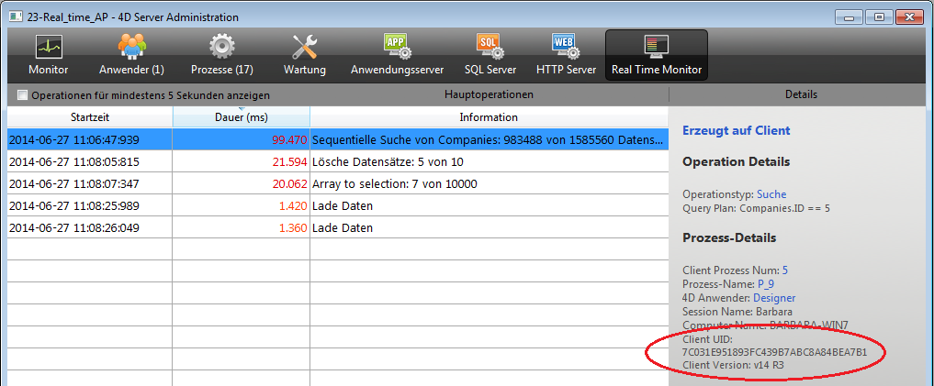
Task: Click 'Client Version: v14 R3' text
Action: coord(733,365)
